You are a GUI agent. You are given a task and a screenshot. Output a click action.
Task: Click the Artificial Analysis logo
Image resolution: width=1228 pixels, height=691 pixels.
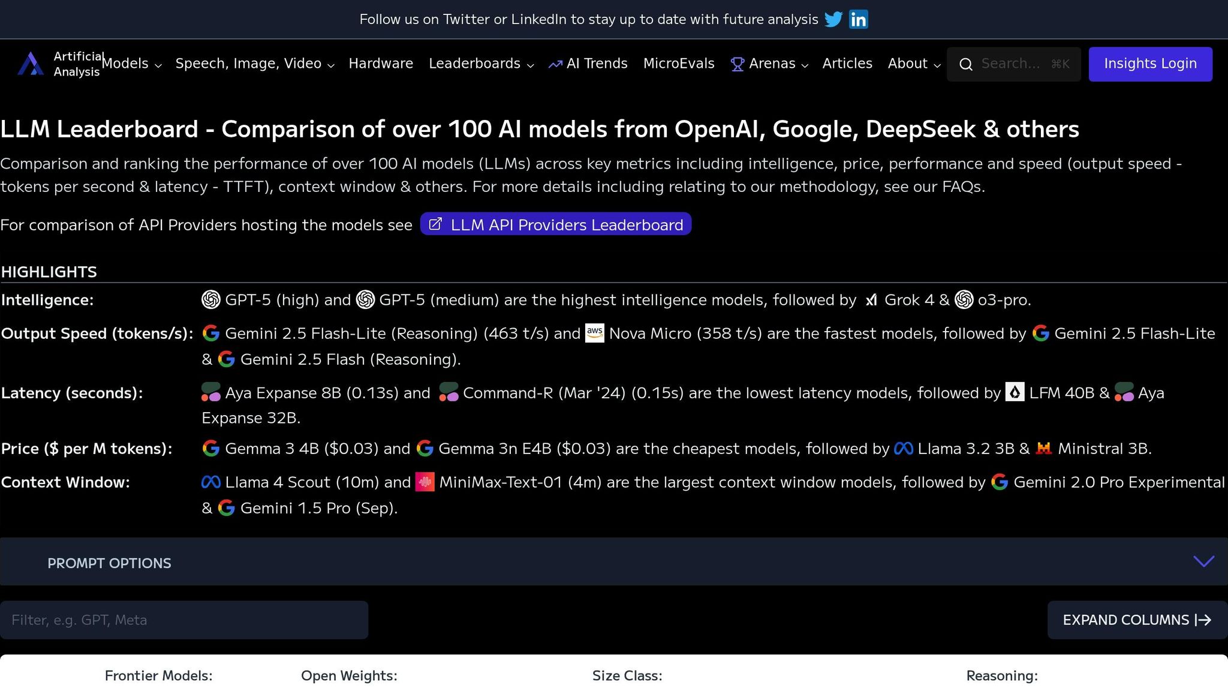pyautogui.click(x=31, y=64)
